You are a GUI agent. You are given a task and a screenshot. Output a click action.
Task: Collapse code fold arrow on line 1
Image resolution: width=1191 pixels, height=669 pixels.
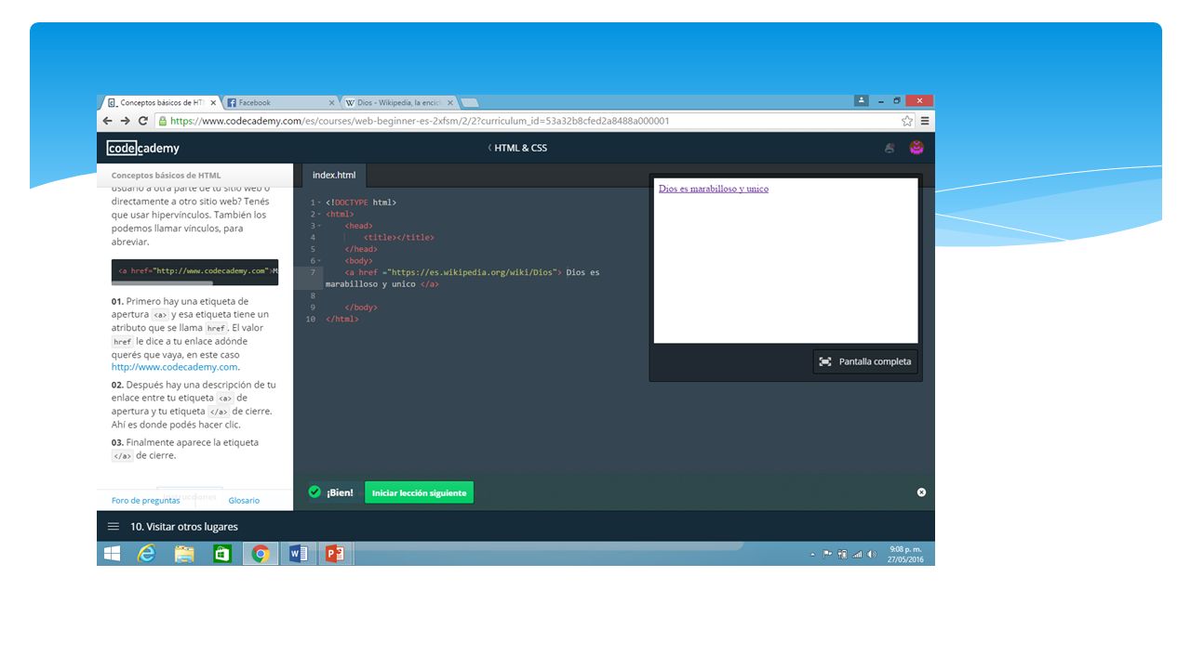(x=319, y=203)
